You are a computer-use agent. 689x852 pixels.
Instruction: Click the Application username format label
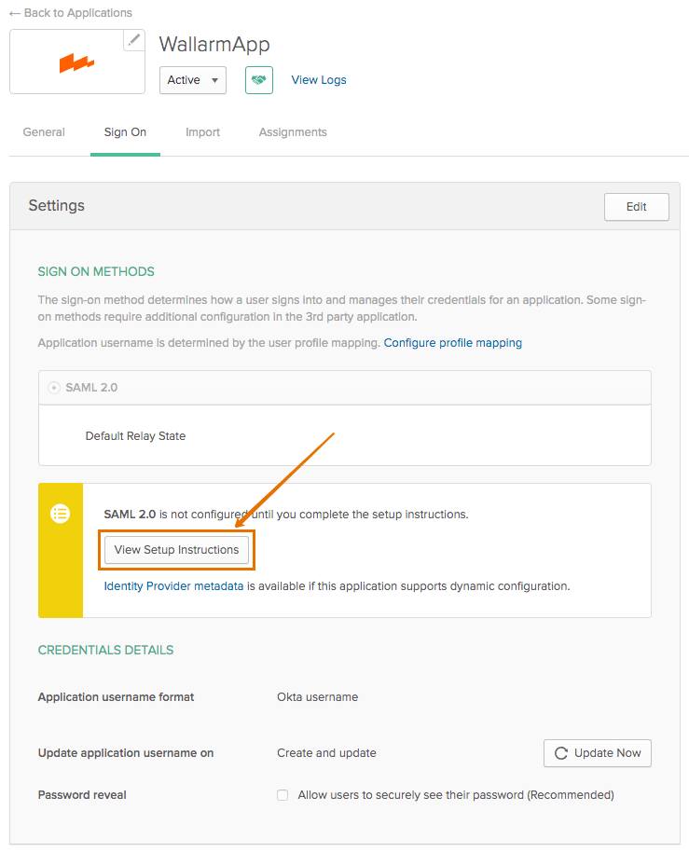click(x=116, y=697)
